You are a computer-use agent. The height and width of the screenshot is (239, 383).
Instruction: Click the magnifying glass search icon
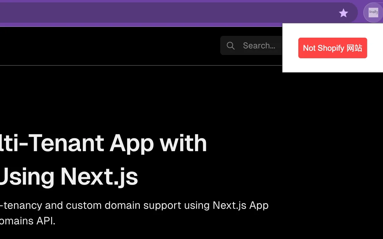point(230,46)
